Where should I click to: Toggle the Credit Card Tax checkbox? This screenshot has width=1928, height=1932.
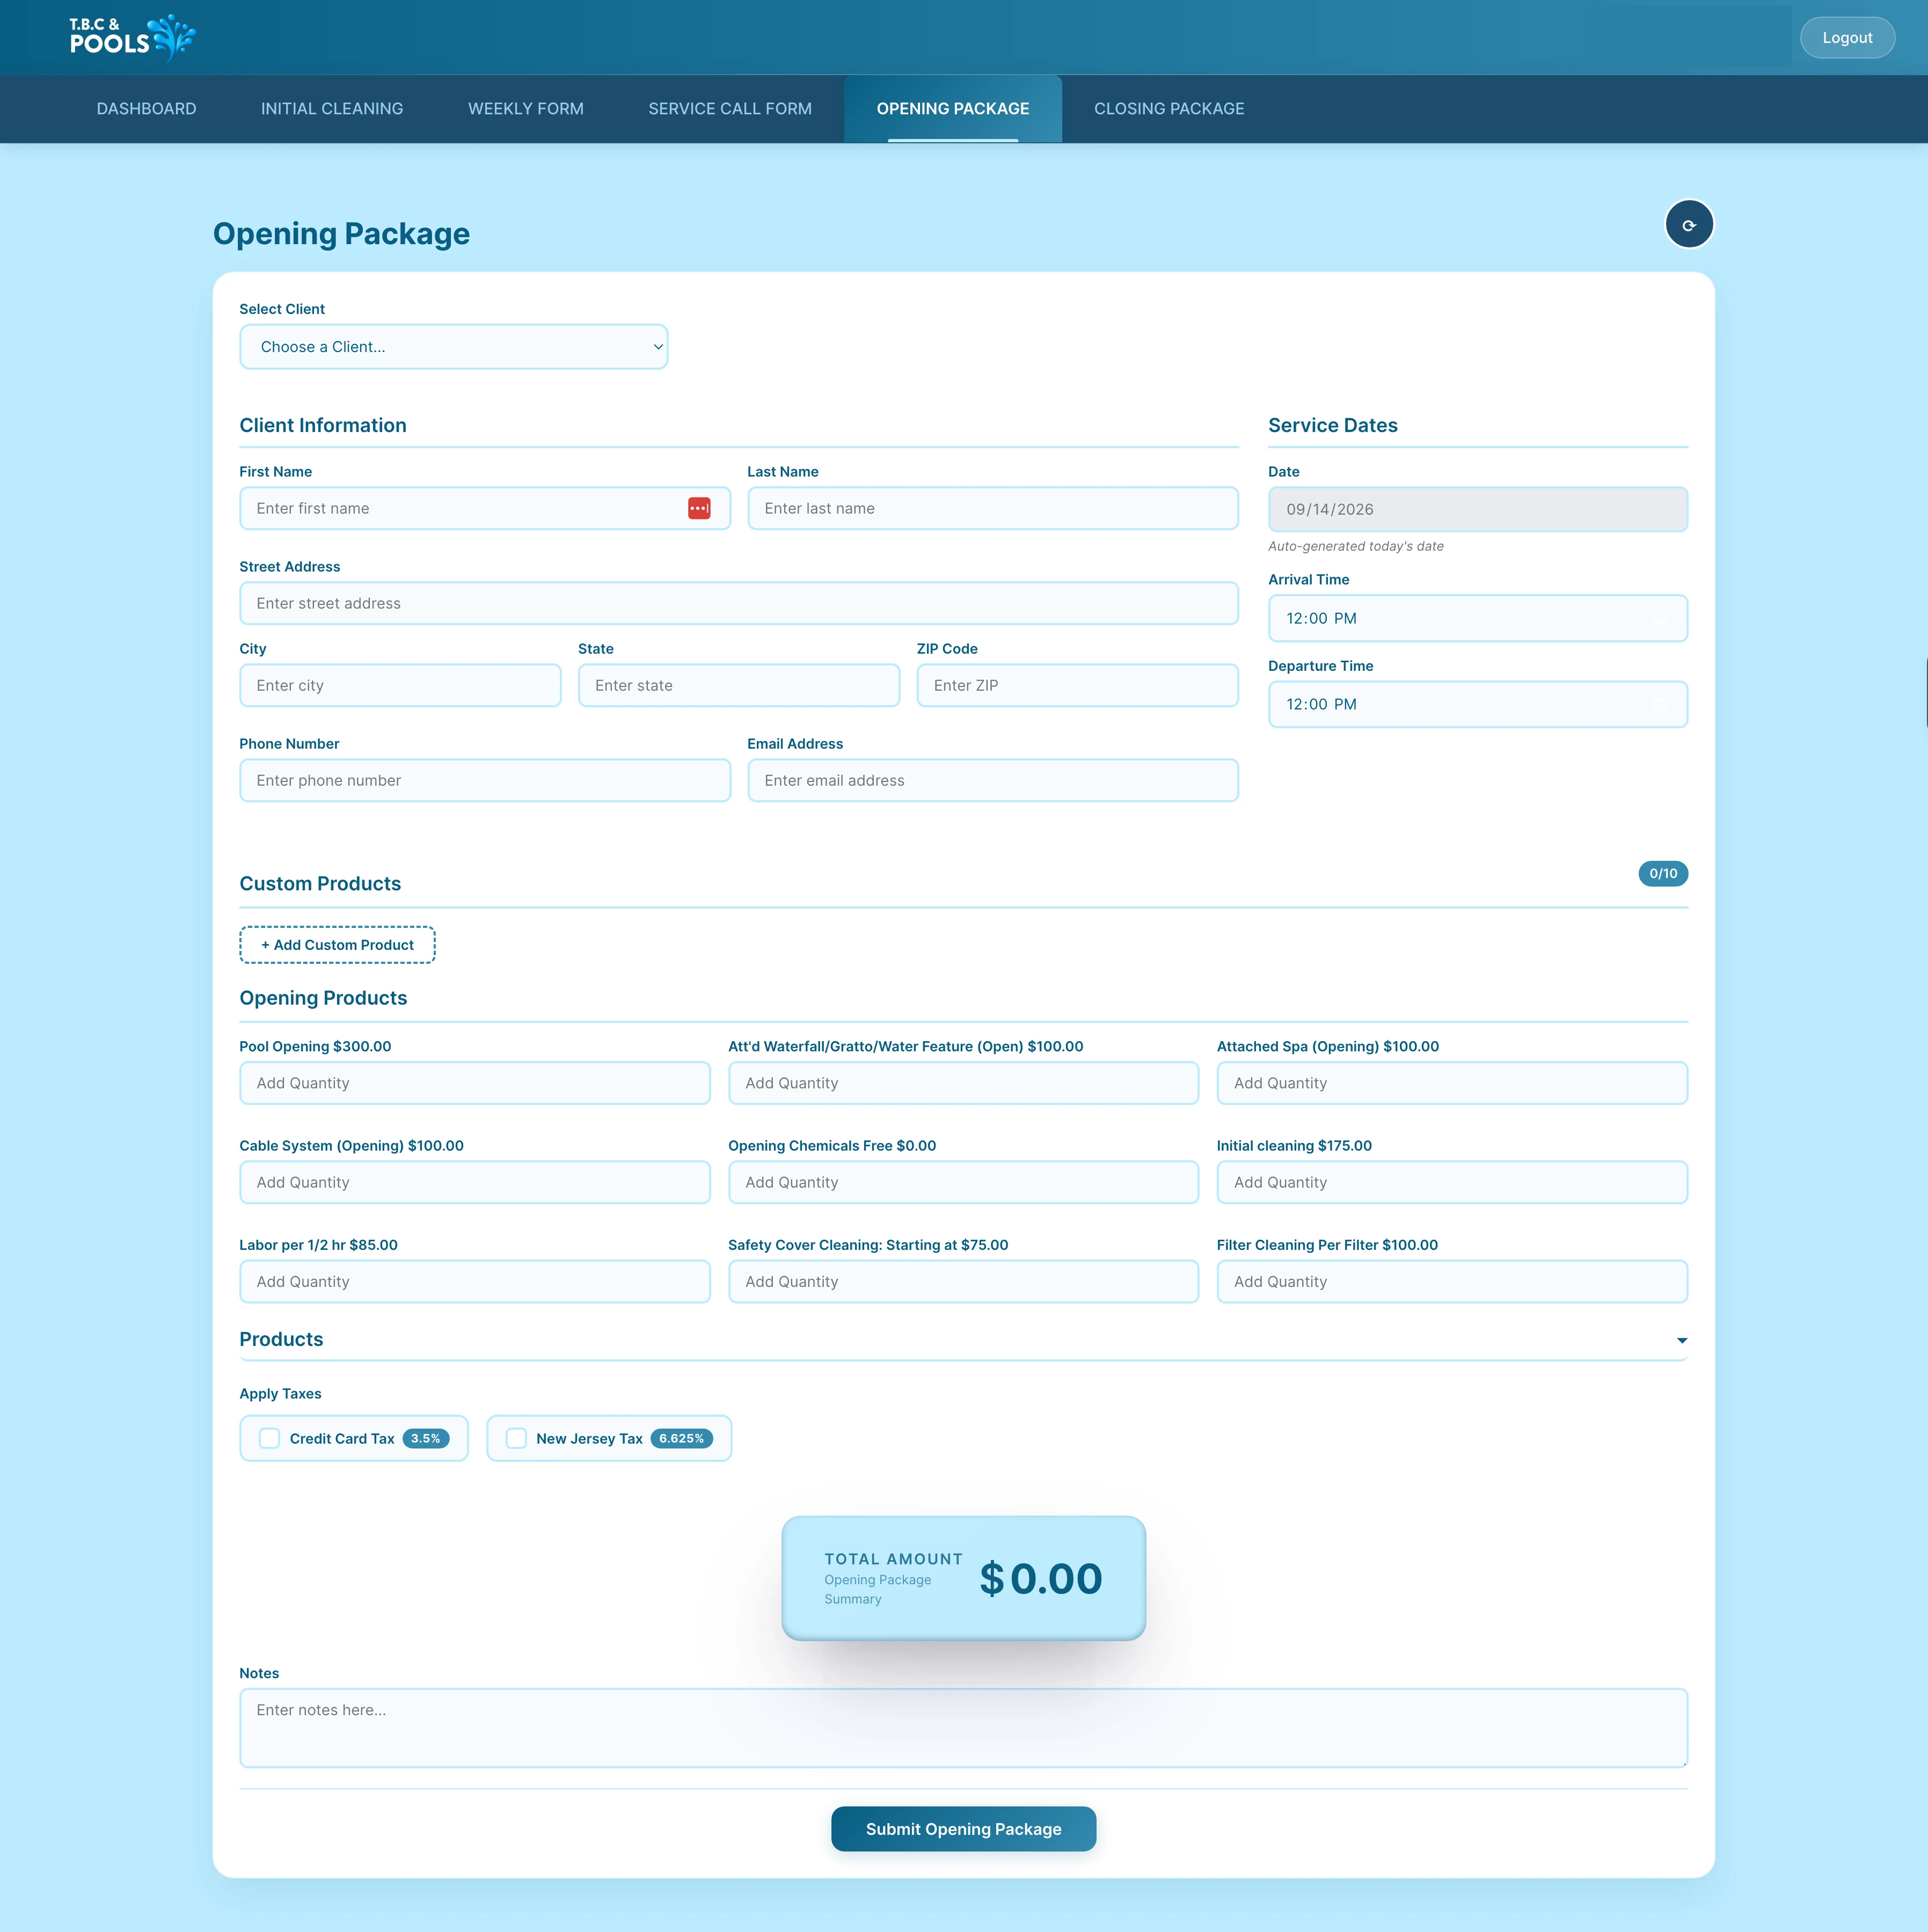click(269, 1438)
